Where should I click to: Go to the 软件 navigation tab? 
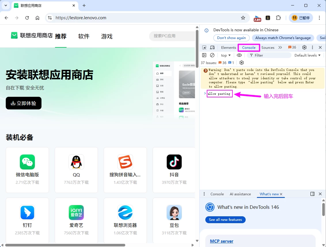coord(84,36)
